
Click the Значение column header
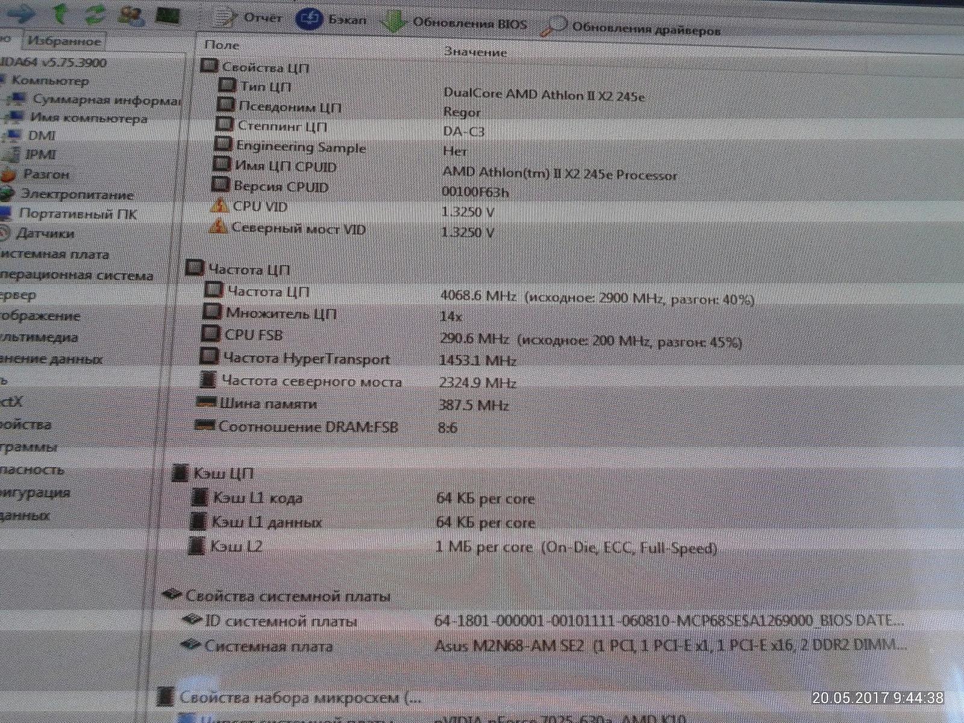point(475,51)
